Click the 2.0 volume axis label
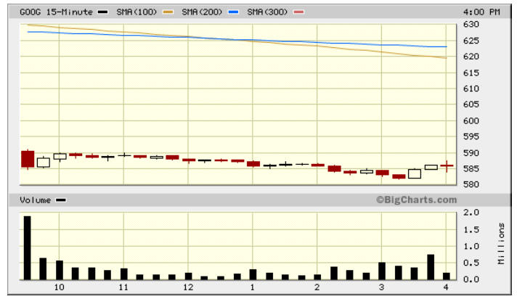 click(x=471, y=213)
